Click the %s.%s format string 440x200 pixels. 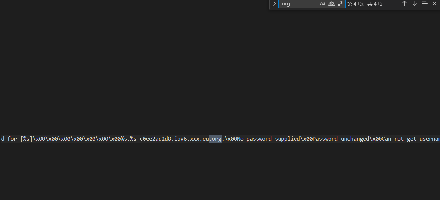[x=128, y=139]
